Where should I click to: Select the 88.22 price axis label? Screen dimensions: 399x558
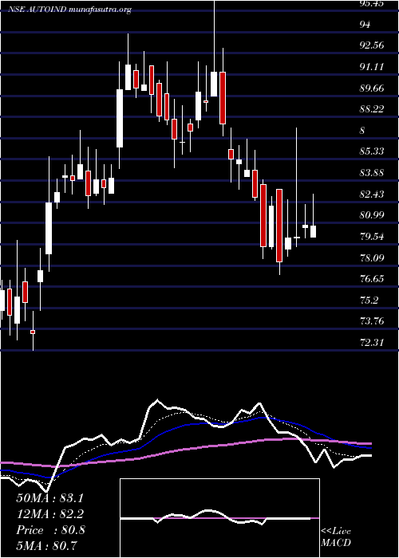tap(373, 109)
